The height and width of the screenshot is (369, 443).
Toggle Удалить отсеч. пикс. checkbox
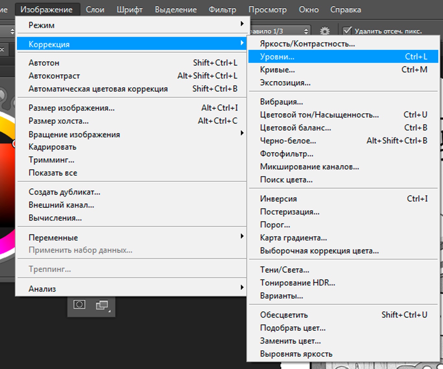pyautogui.click(x=347, y=31)
